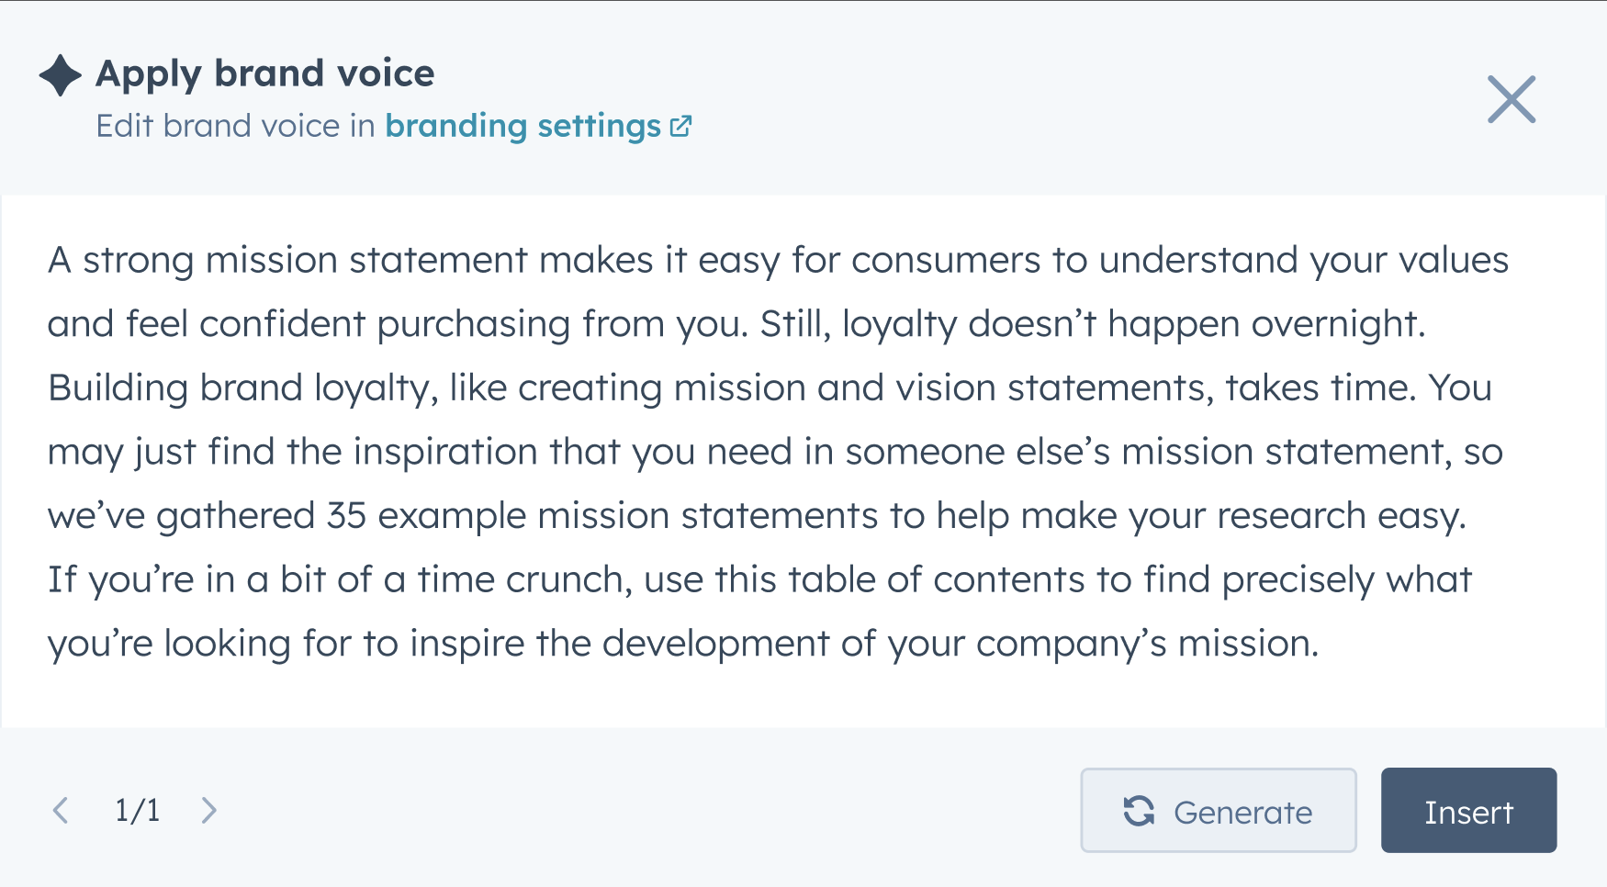
Task: Click the 1/1 result counter
Action: point(137,810)
